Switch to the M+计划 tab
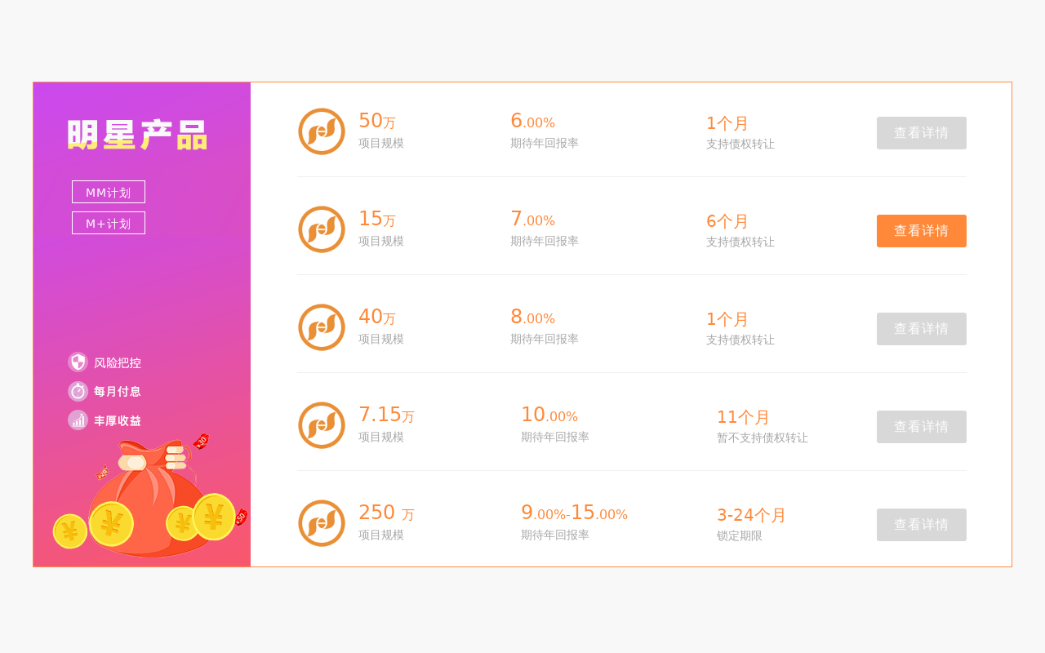Viewport: 1045px width, 653px height. click(109, 223)
